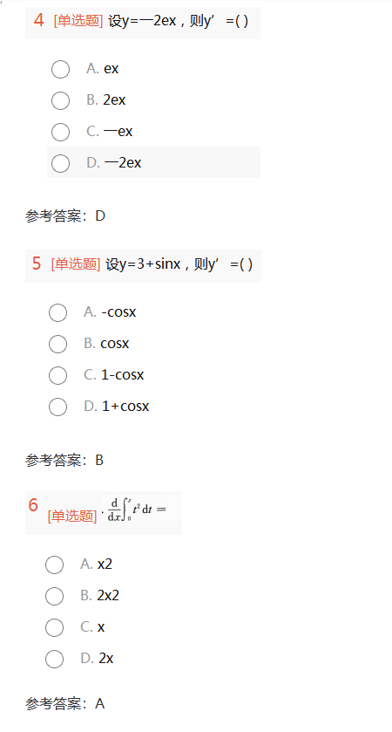The width and height of the screenshot is (392, 732).
Task: Pick option C 'x' for question 6
Action: (55, 627)
